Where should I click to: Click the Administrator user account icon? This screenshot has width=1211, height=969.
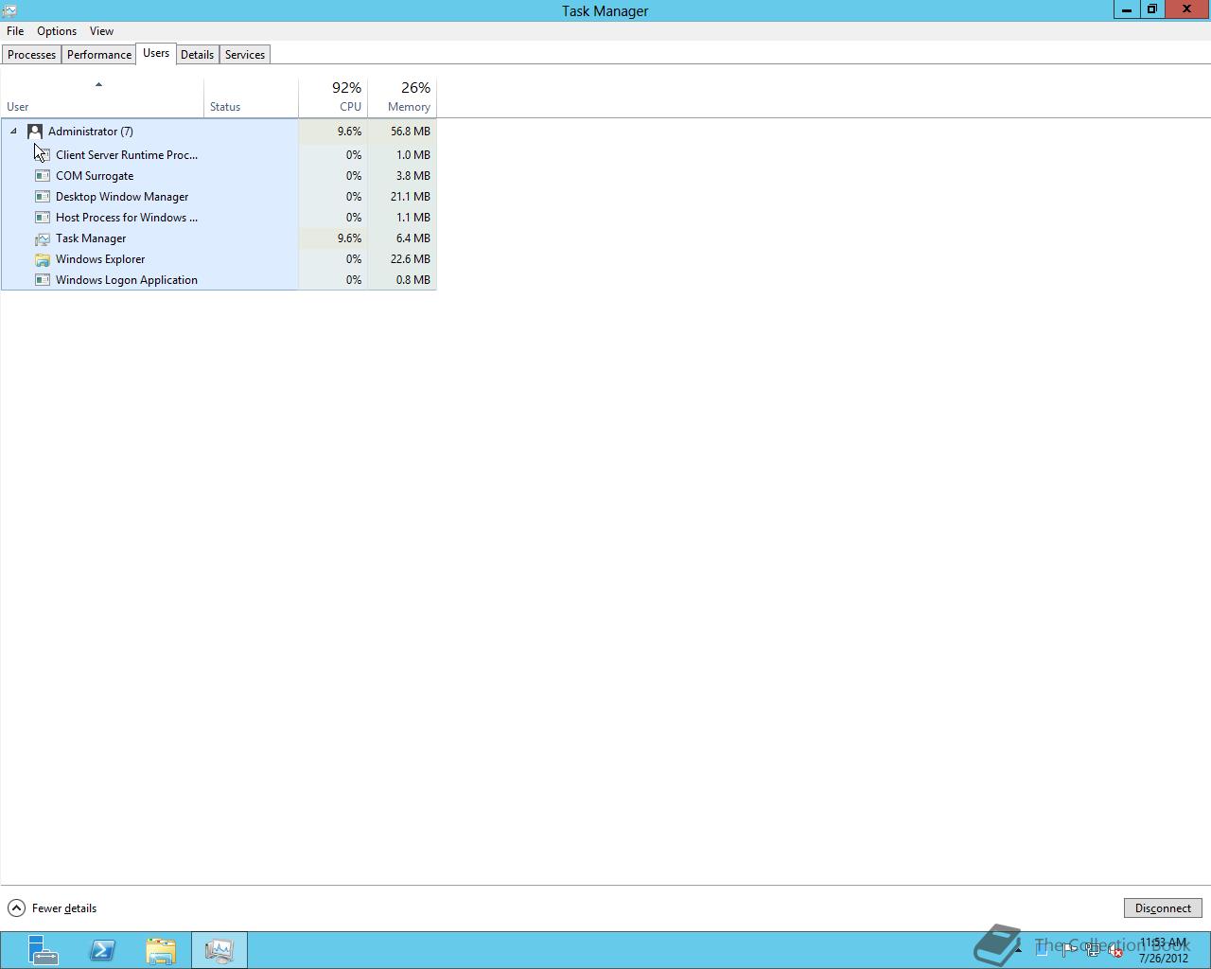35,132
